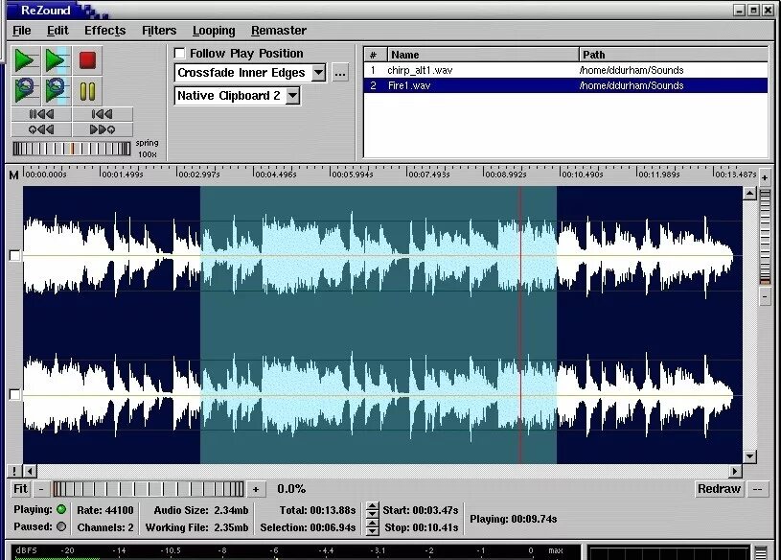Image resolution: width=781 pixels, height=560 pixels.
Task: Adjust the horizontal zoom dial
Action: 149,489
